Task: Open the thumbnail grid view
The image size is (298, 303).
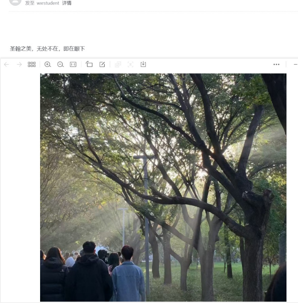Action: point(32,64)
